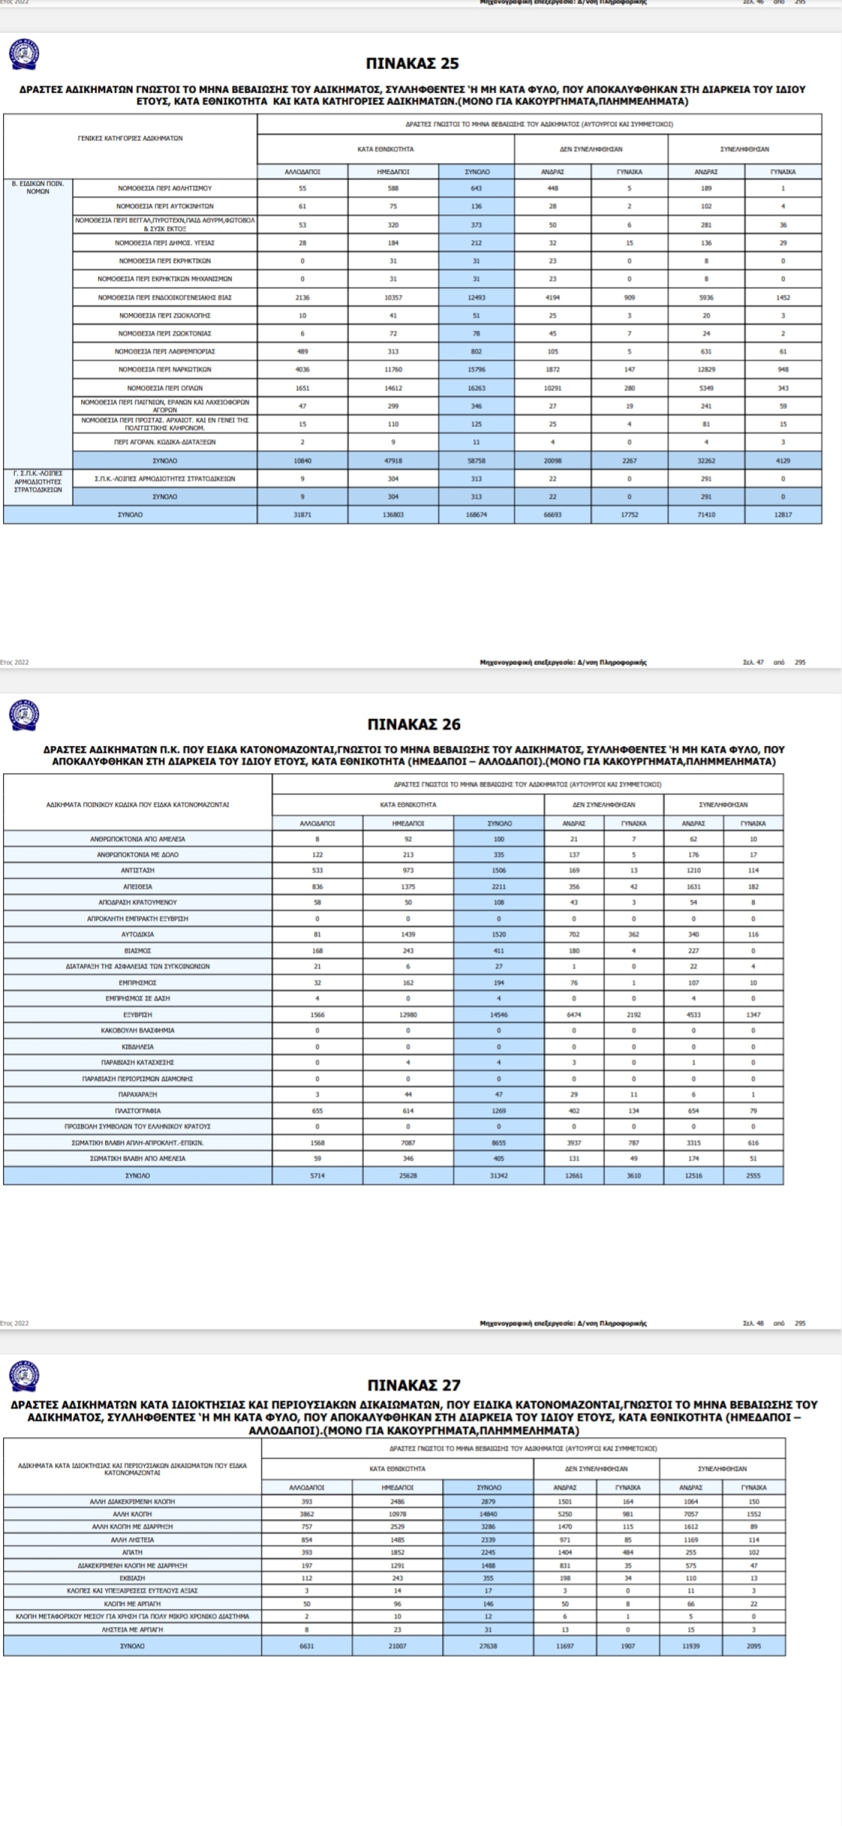The width and height of the screenshot is (842, 1826).
Task: Click the police emblem beside ΠΙΝΑΚΑΣ 26
Action: pos(24,715)
